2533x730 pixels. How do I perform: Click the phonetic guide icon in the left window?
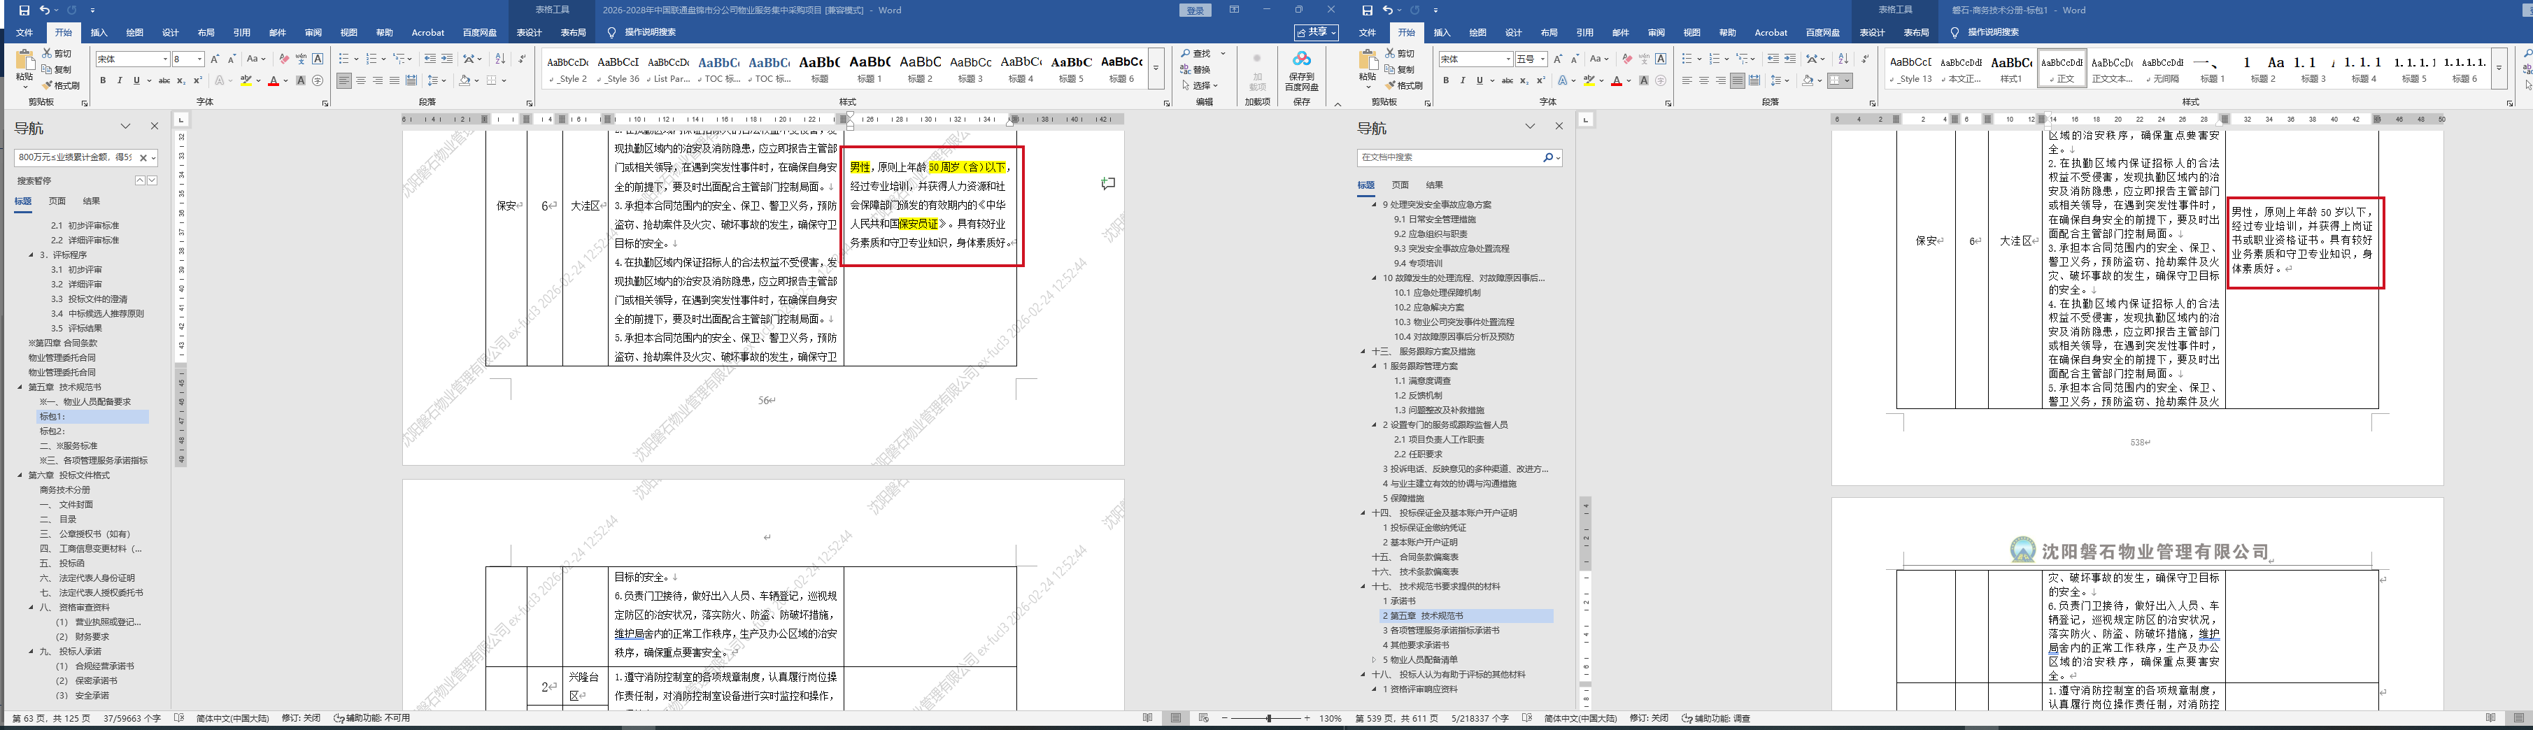(x=301, y=59)
